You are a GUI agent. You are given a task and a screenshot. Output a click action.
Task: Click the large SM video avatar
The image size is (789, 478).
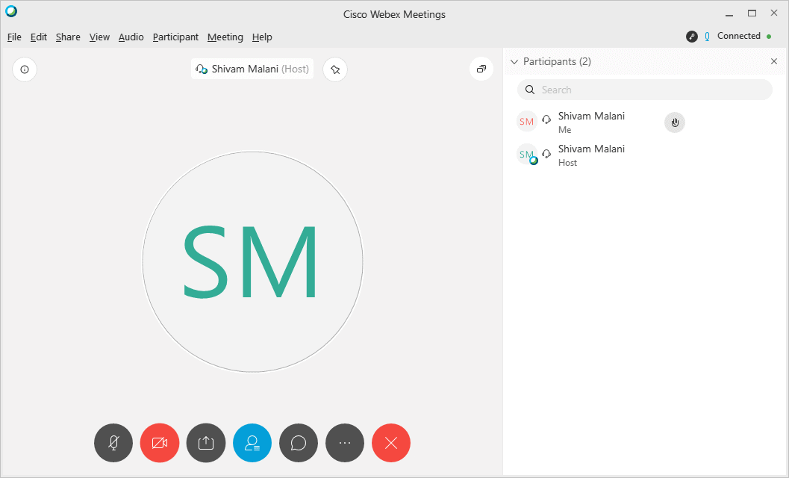coord(252,262)
